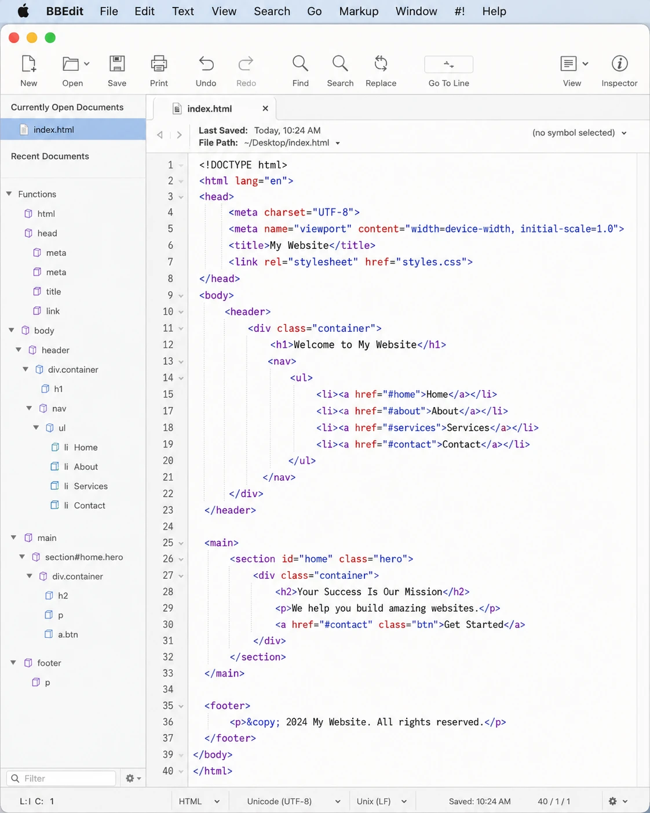Click the Search toolbar icon
The height and width of the screenshot is (813, 650).
(x=340, y=63)
